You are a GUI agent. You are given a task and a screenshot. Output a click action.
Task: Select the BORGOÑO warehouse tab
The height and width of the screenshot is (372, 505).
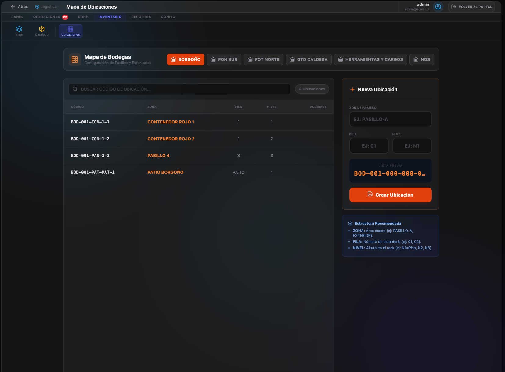point(186,59)
